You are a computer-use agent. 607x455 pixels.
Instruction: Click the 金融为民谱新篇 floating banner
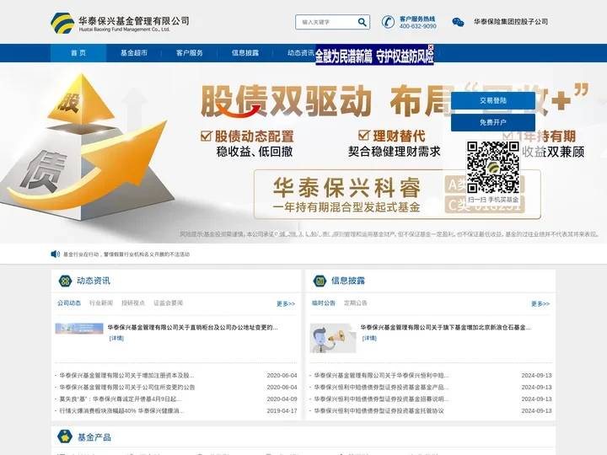pyautogui.click(x=374, y=56)
